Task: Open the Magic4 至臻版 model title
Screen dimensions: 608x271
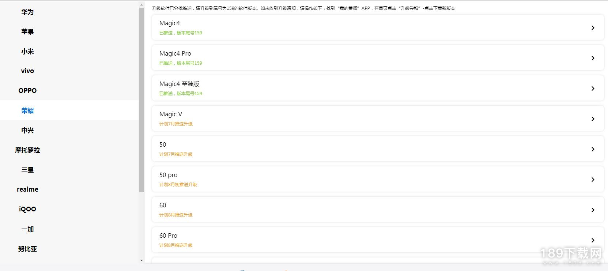Action: click(179, 84)
